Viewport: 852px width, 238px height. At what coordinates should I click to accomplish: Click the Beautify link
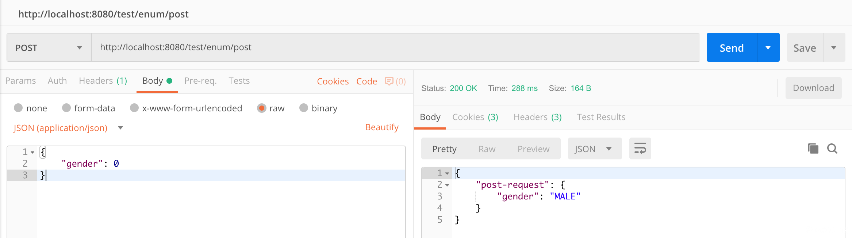381,127
